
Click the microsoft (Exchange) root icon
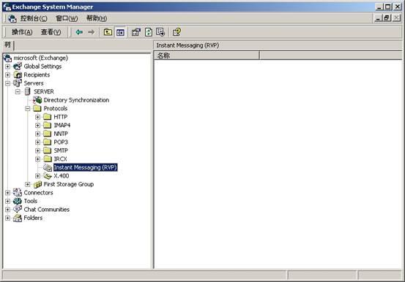pyautogui.click(x=8, y=58)
